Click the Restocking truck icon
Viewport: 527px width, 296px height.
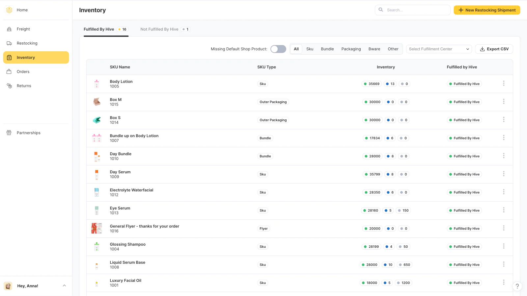(x=9, y=43)
